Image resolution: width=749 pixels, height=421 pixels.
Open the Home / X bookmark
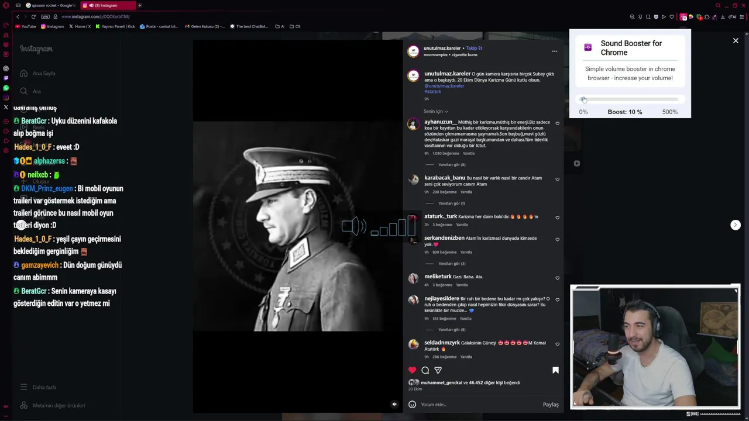click(x=80, y=26)
